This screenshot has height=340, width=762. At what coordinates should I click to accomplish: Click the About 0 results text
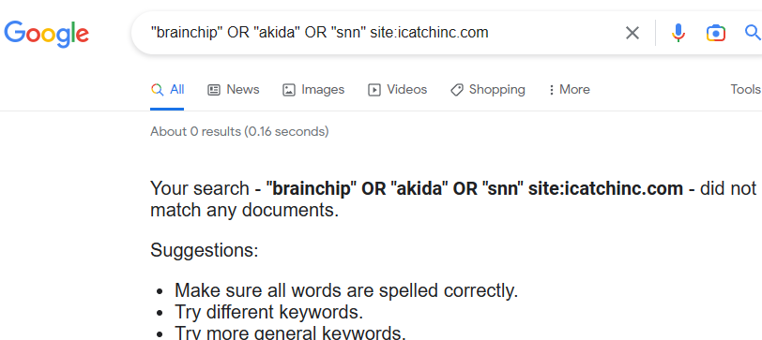[x=239, y=131]
